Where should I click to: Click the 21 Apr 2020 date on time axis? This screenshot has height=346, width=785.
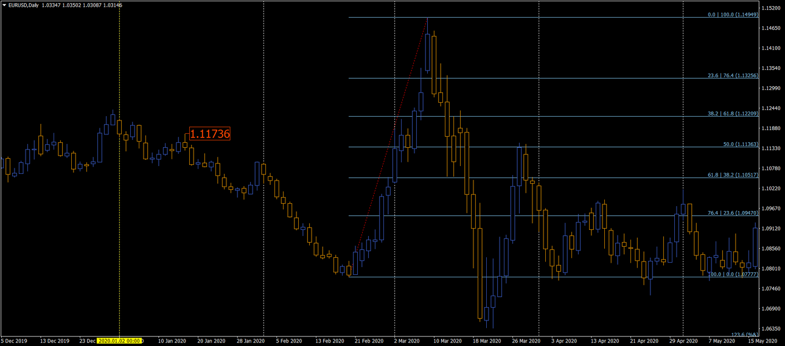644,341
